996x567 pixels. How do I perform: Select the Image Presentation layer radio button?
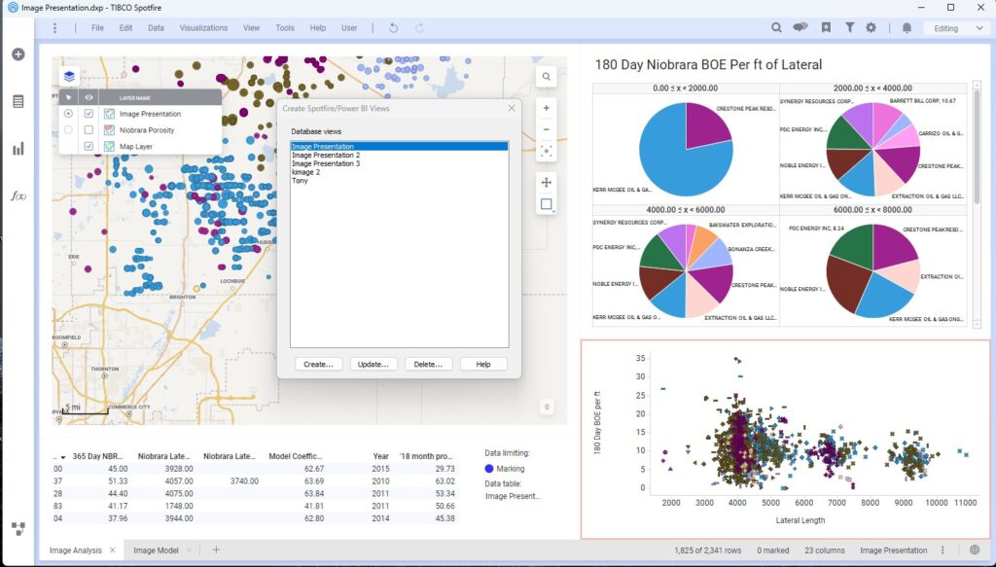click(68, 114)
